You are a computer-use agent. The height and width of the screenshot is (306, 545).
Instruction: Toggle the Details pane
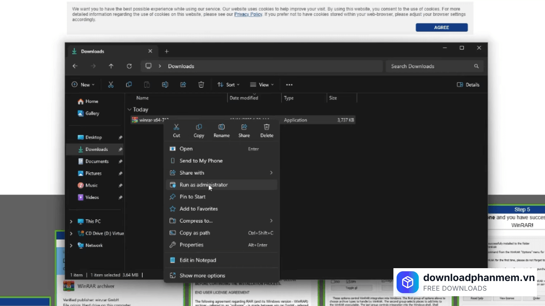[468, 85]
